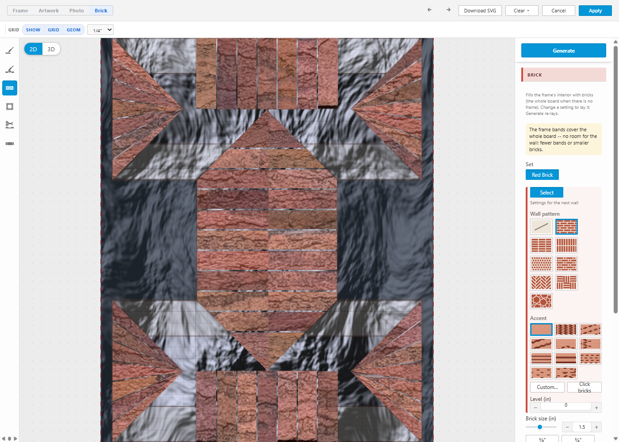Open the Photo tab
This screenshot has width=619, height=442.
click(x=76, y=11)
